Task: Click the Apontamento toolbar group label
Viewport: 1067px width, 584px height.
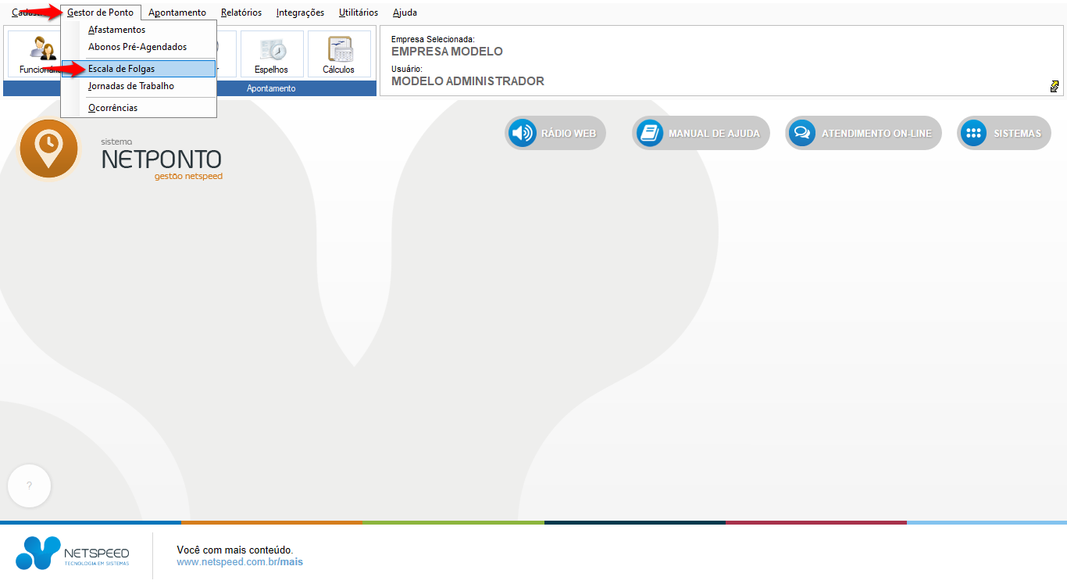Action: point(271,88)
